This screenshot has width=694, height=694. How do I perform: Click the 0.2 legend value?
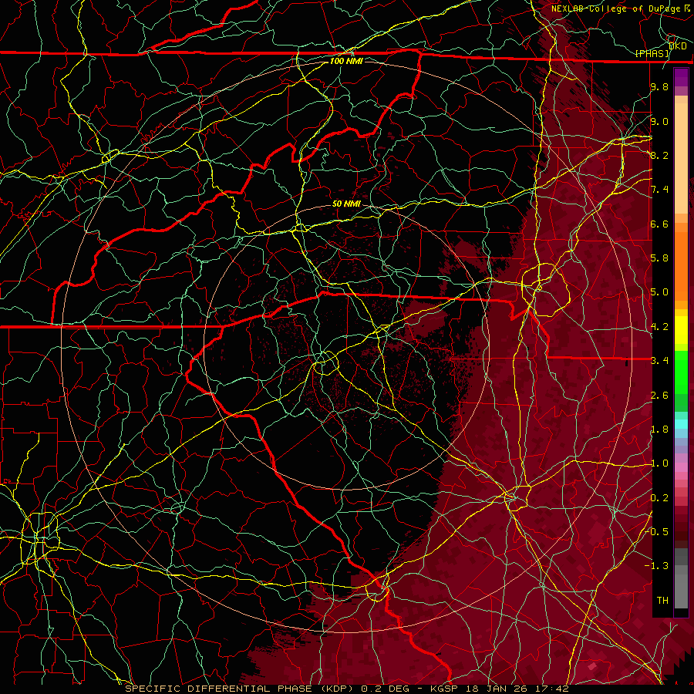[x=659, y=498]
